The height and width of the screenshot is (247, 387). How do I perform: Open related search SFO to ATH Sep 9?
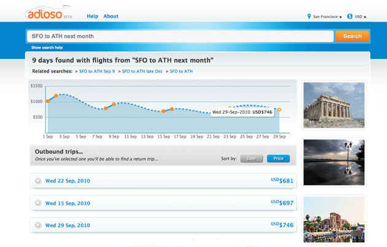tap(97, 71)
